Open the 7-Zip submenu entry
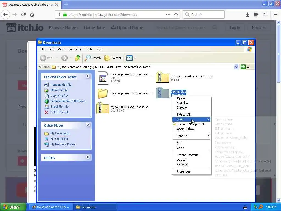 (191, 119)
